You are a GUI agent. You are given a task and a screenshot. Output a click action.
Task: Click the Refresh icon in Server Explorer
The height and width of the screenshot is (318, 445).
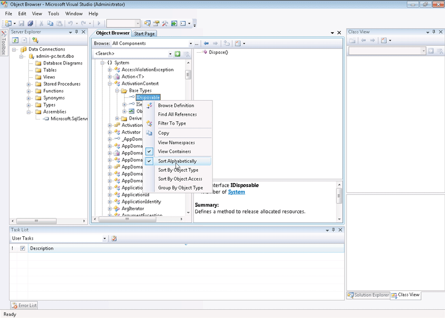[16, 40]
